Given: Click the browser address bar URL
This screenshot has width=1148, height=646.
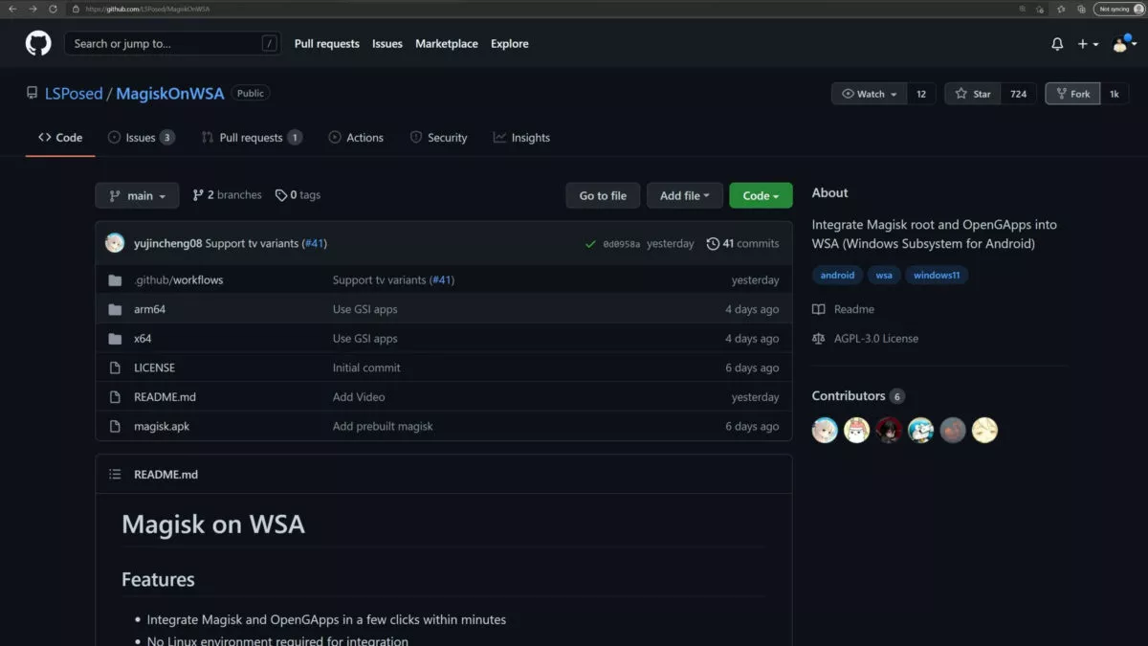Looking at the screenshot, I should [x=148, y=9].
